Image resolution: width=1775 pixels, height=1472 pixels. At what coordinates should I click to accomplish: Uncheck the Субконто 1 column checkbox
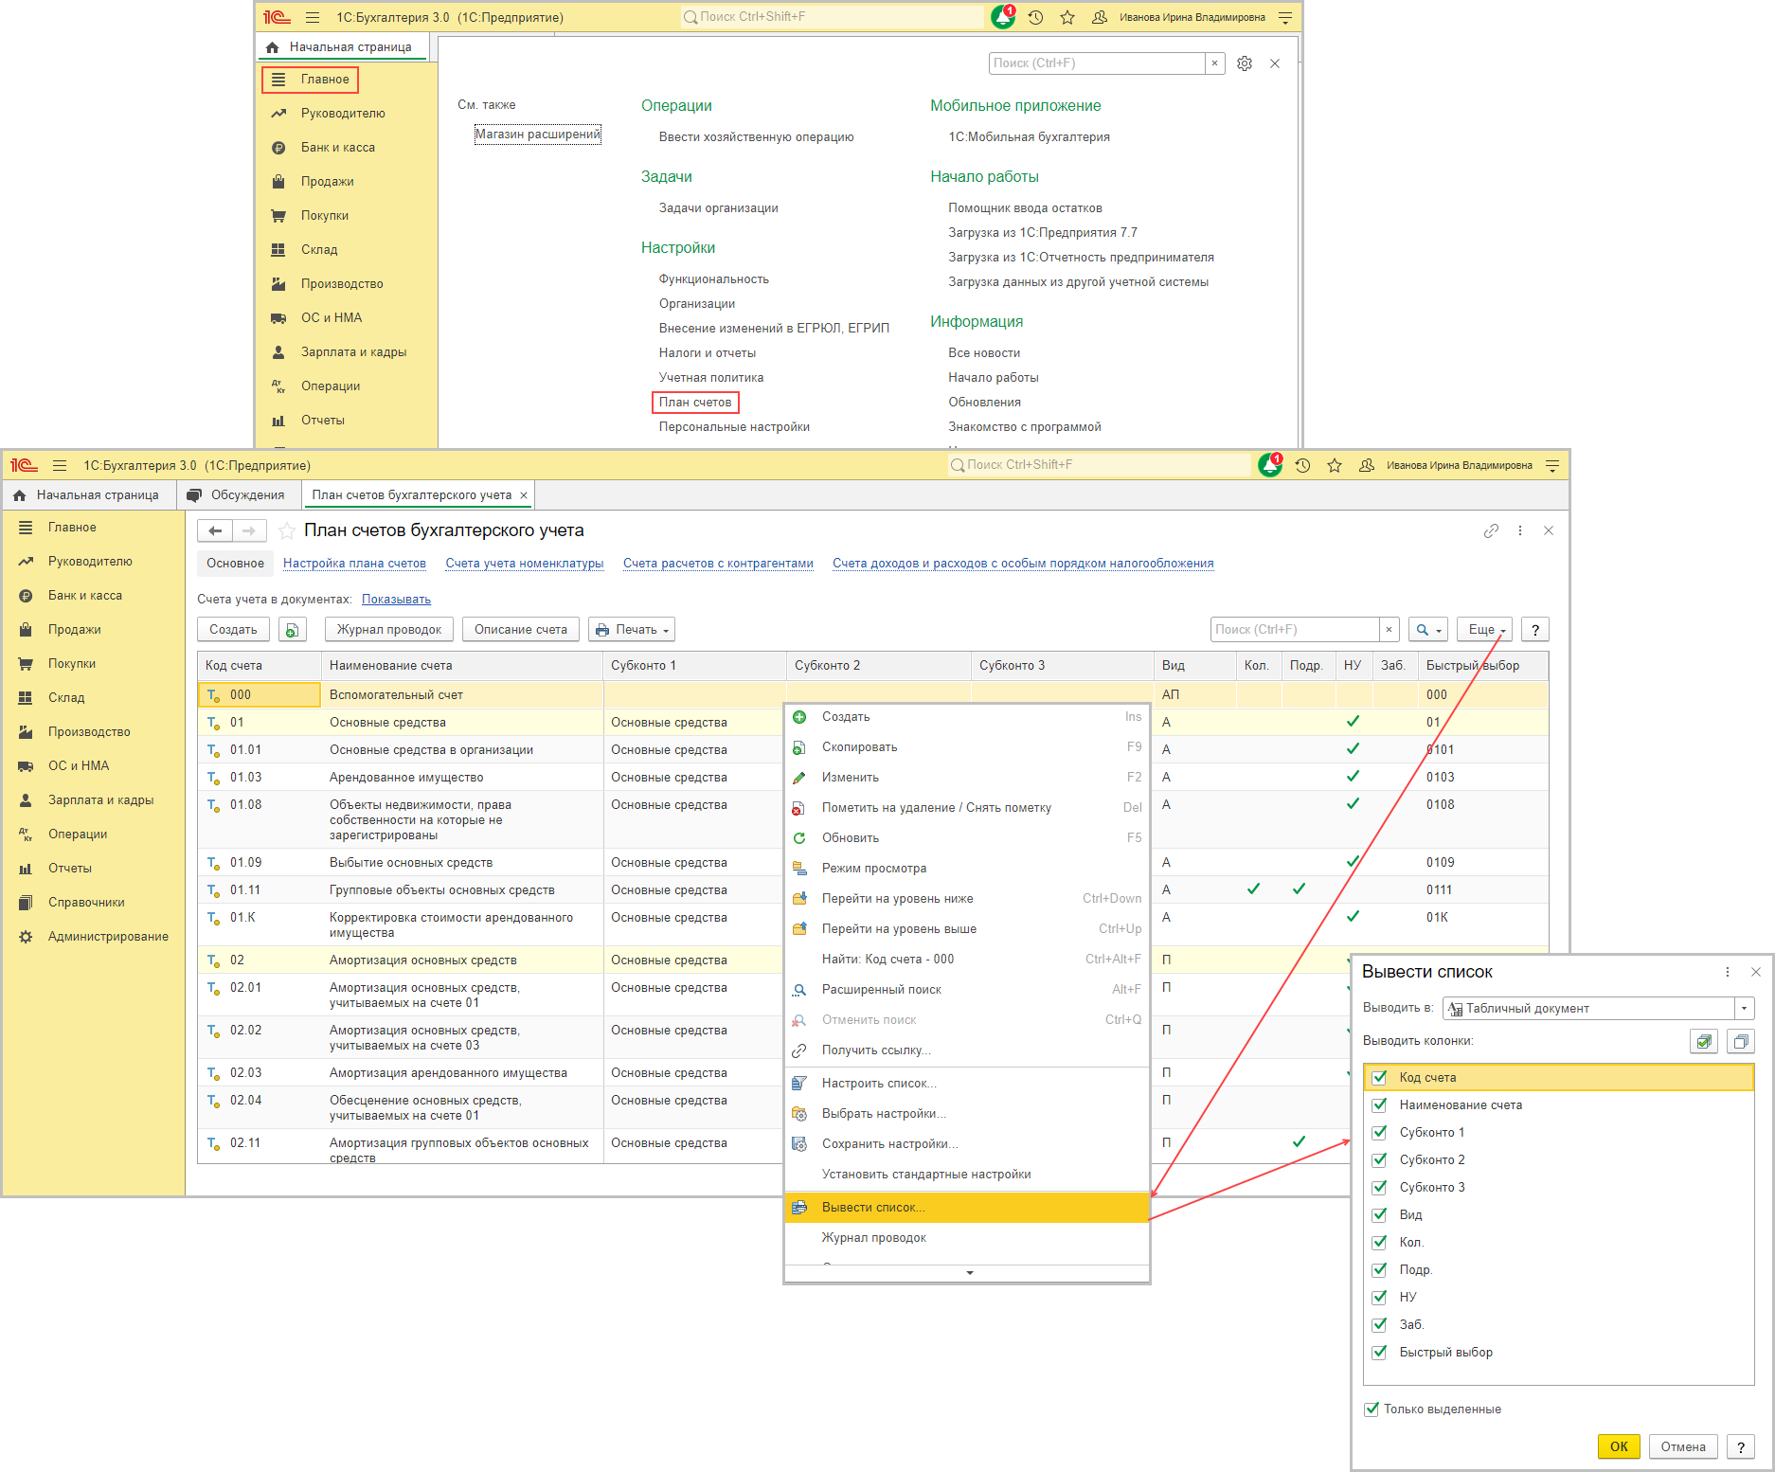click(1380, 1133)
